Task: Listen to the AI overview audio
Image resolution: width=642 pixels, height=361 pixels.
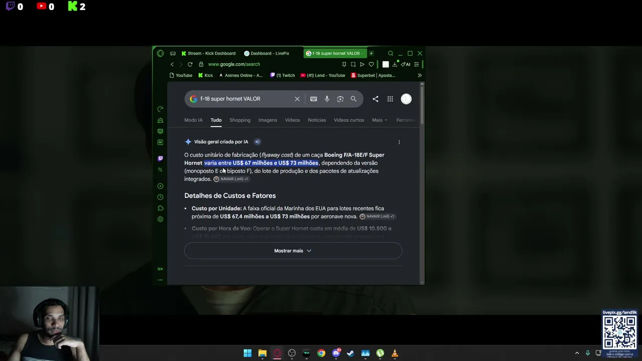Action: coord(257,142)
